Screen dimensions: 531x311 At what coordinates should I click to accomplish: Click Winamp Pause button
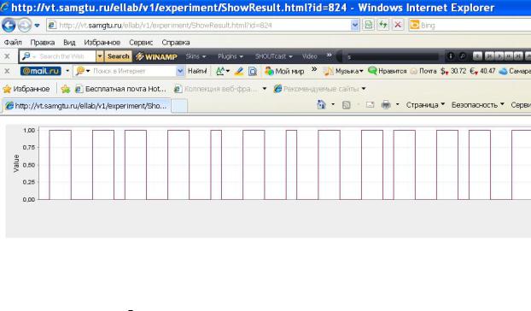pyautogui.click(x=508, y=56)
